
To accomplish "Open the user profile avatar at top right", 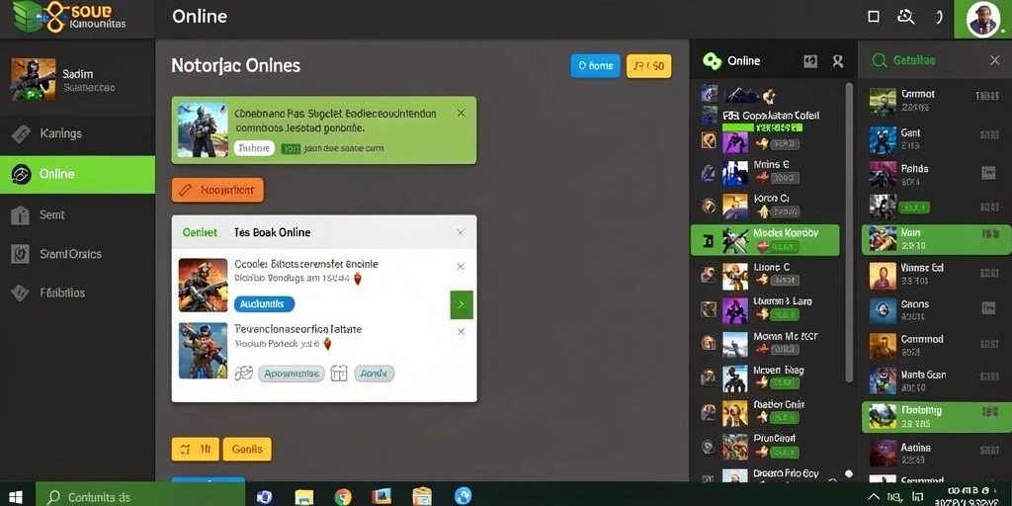I will click(983, 20).
